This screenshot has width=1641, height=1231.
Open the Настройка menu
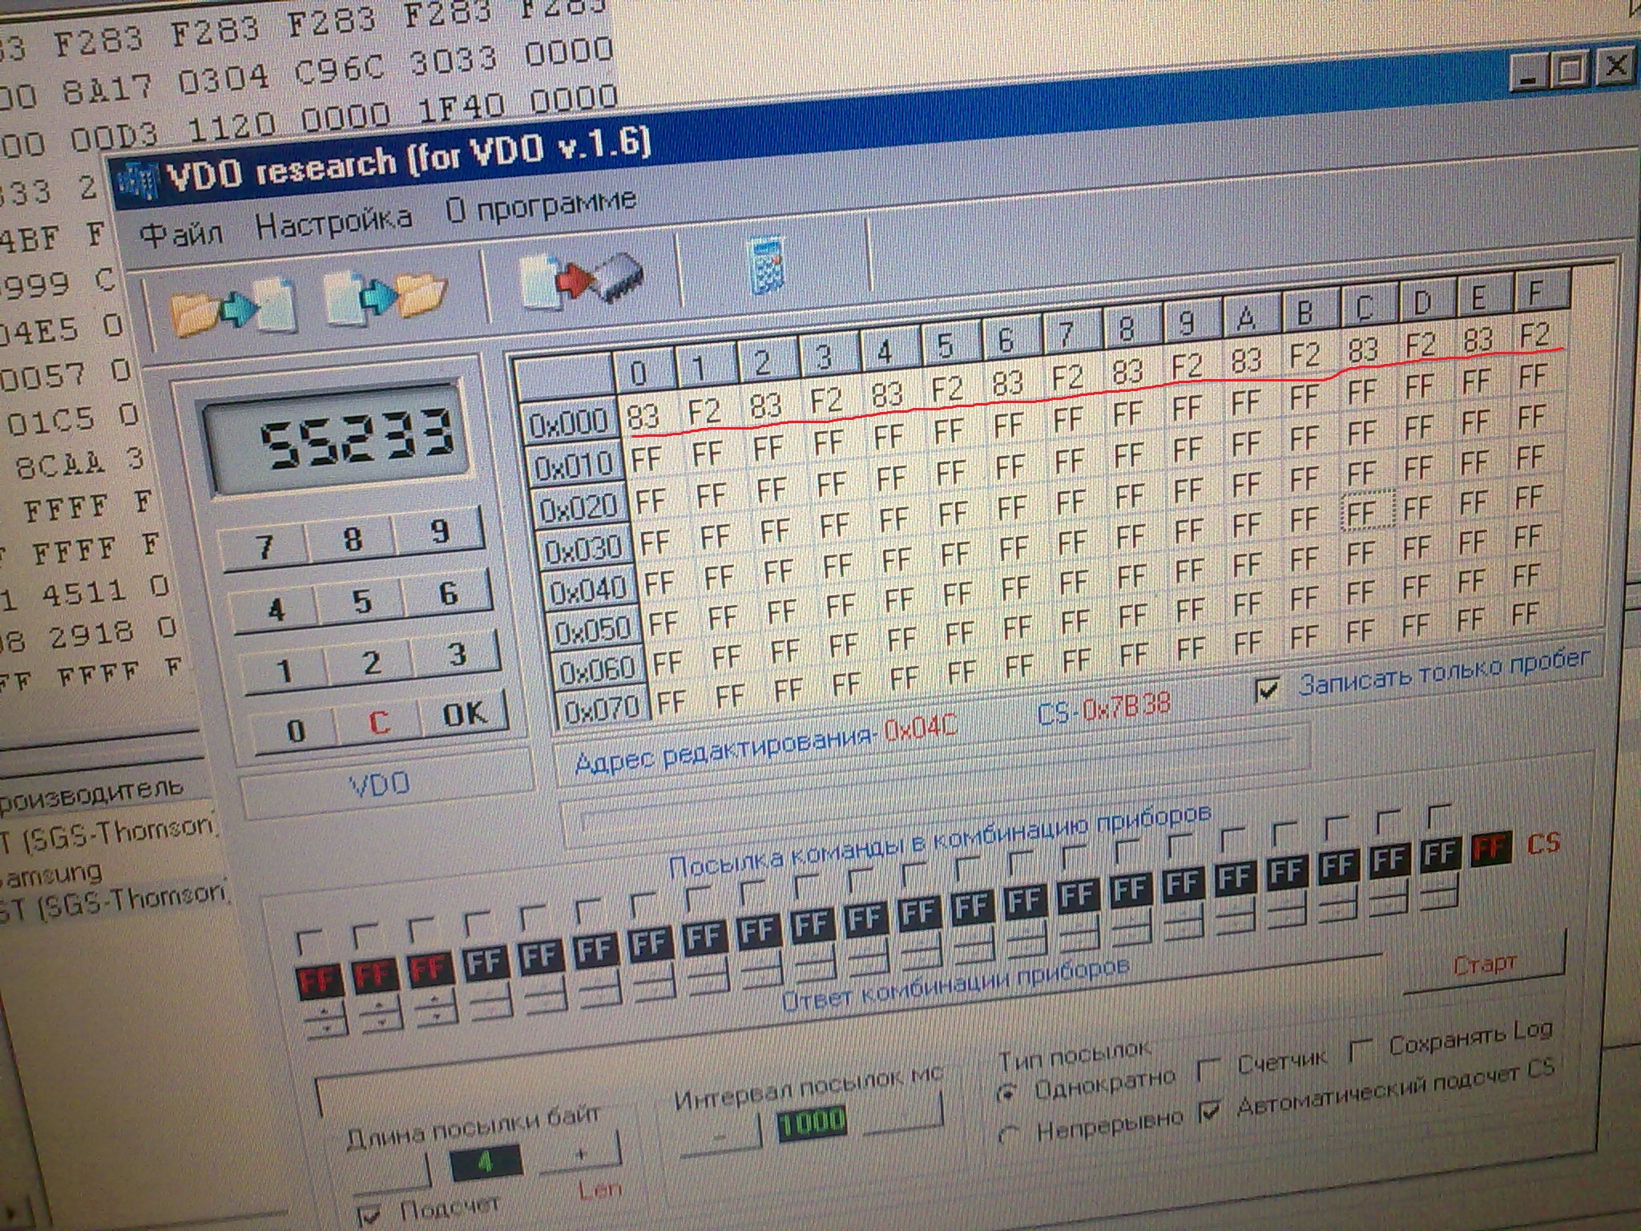tap(334, 220)
